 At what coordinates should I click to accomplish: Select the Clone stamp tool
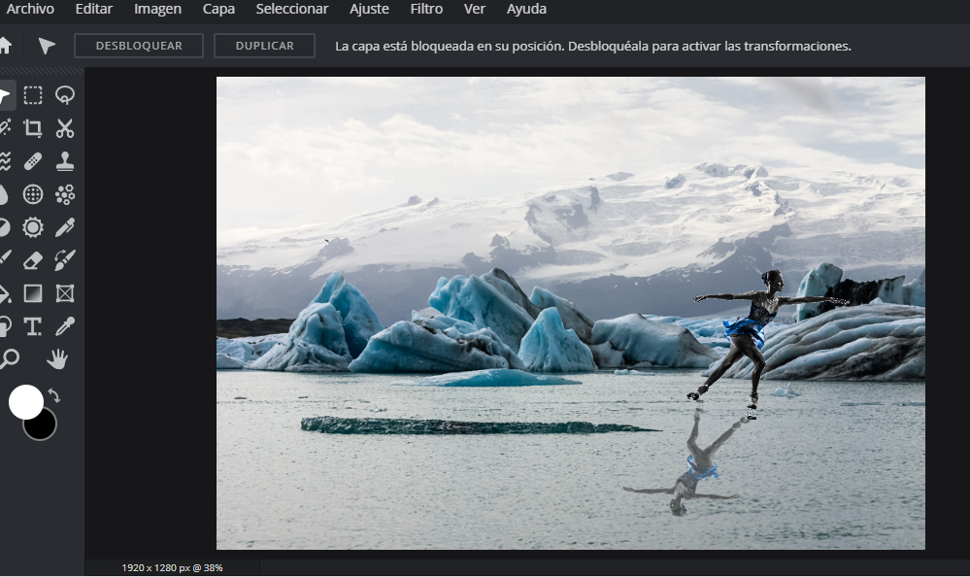click(65, 161)
